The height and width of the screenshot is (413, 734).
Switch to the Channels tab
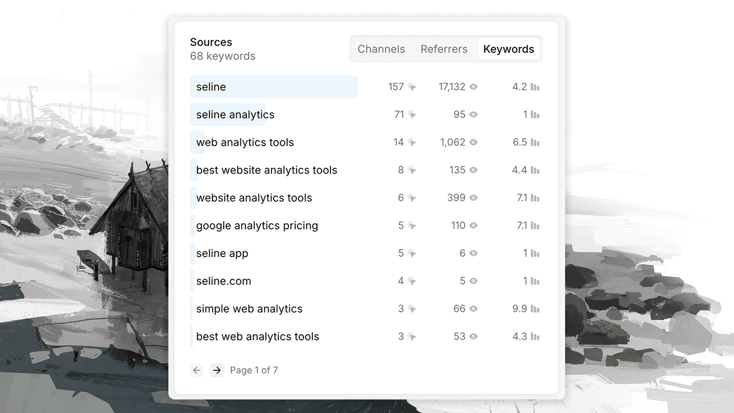point(381,49)
